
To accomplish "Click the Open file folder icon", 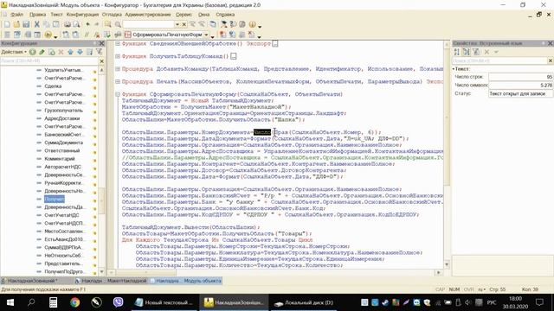I will pyautogui.click(x=16, y=24).
